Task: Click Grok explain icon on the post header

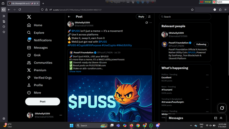Action: pyautogui.click(x=147, y=23)
